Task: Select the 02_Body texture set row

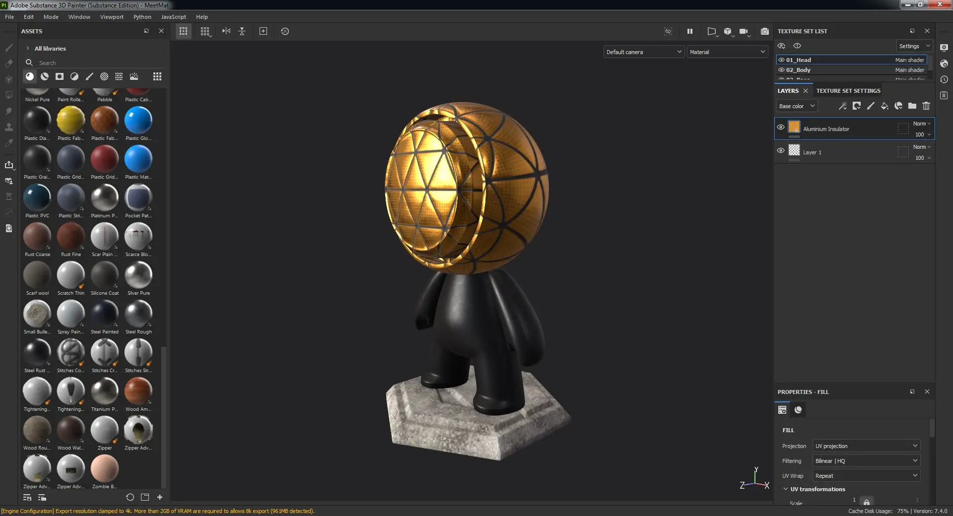Action: pyautogui.click(x=852, y=70)
